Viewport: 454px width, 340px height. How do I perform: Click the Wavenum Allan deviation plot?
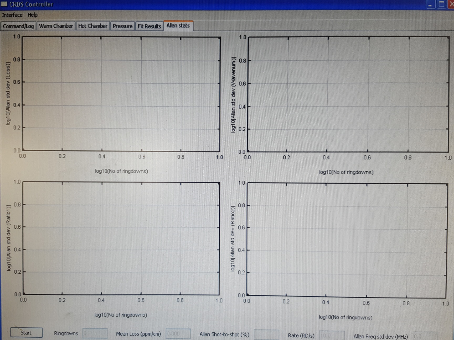(x=347, y=94)
